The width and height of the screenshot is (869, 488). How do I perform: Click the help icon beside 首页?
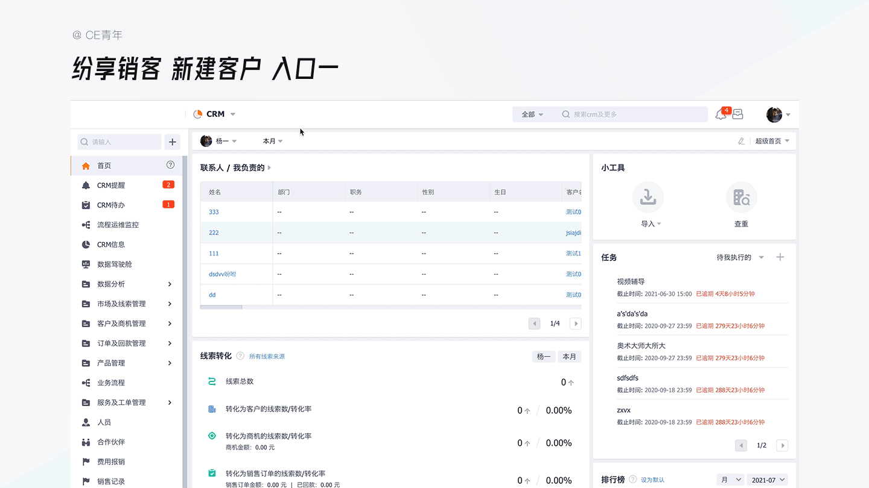[x=170, y=165]
